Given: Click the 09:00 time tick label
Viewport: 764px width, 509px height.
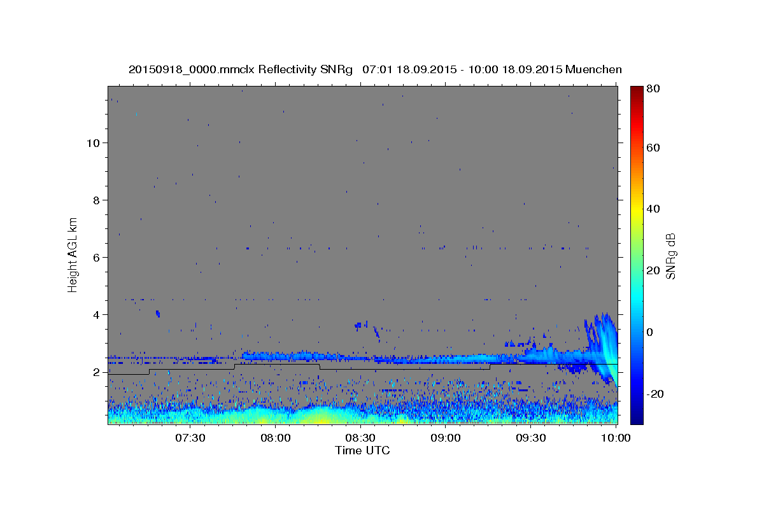Looking at the screenshot, I should click(446, 438).
